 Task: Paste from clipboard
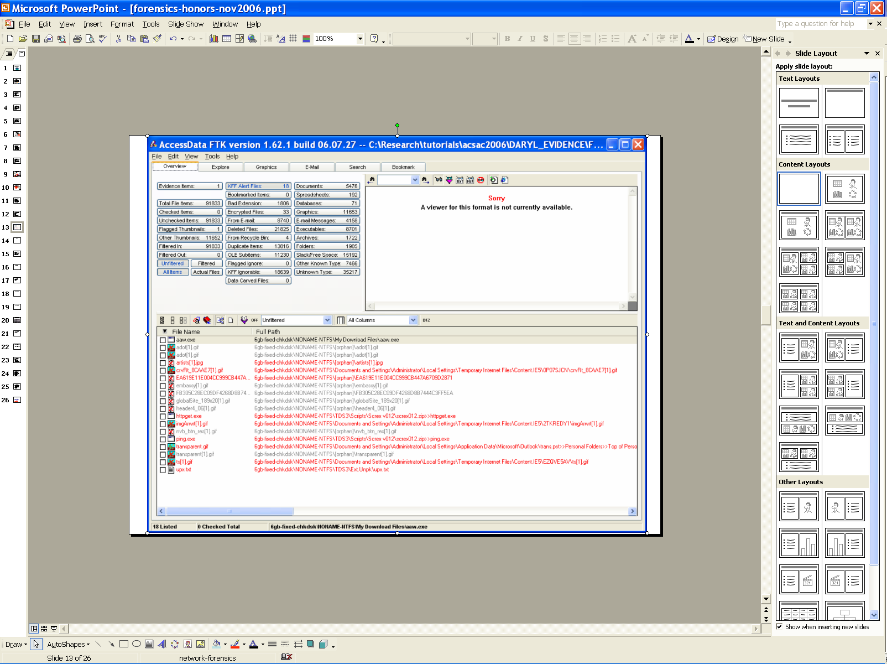(144, 39)
